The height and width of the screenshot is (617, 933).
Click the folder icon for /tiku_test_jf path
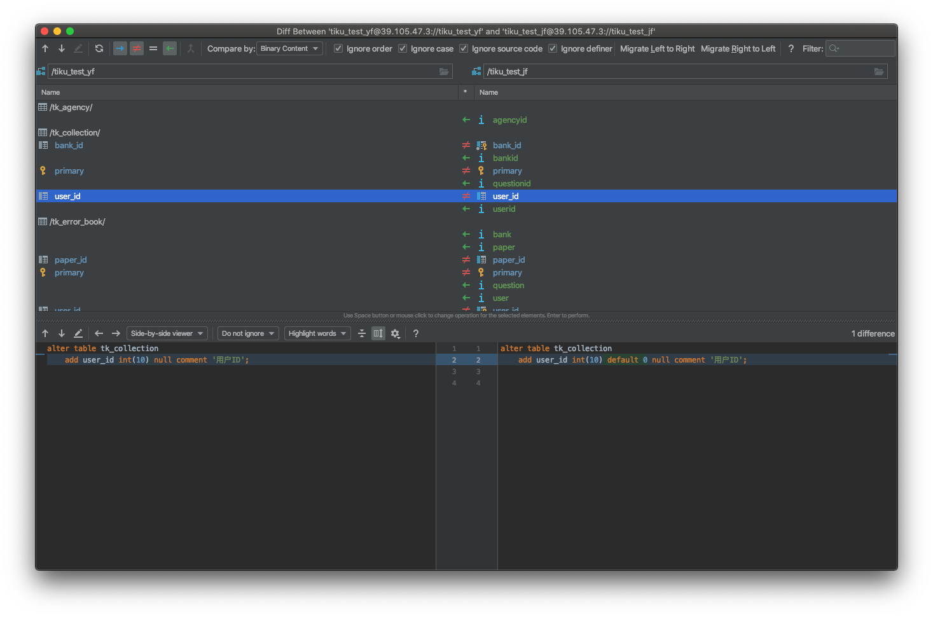pos(879,72)
